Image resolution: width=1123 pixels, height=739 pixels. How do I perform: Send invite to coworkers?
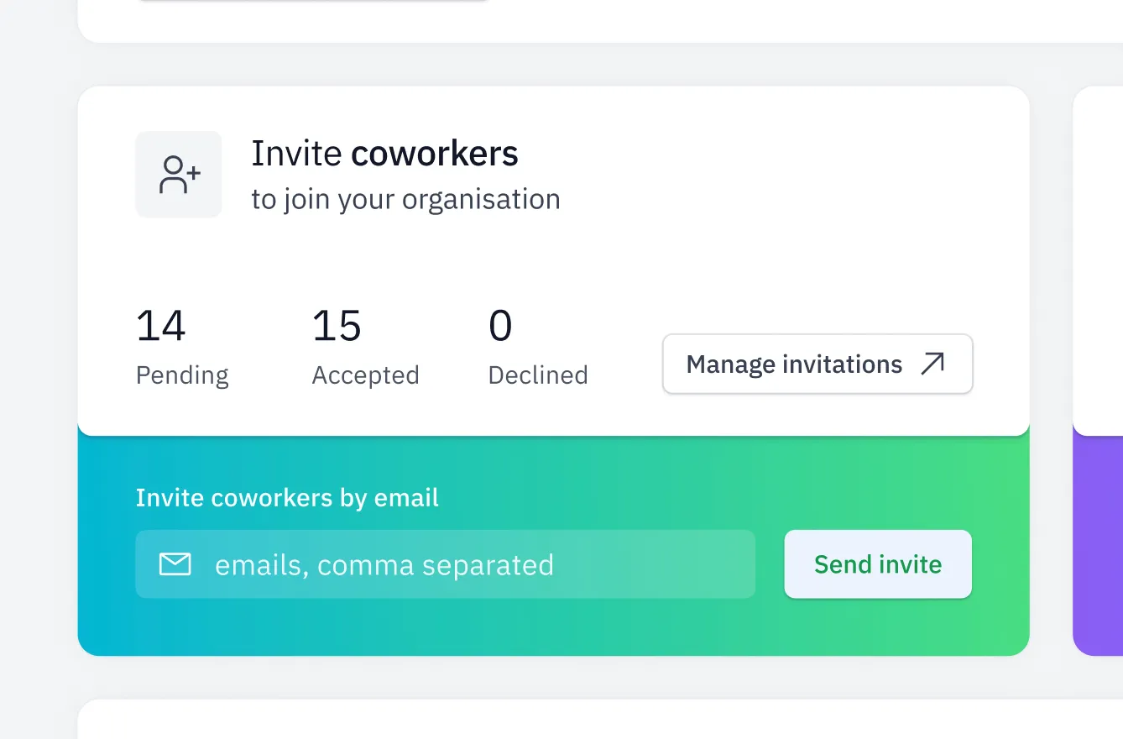(x=878, y=564)
